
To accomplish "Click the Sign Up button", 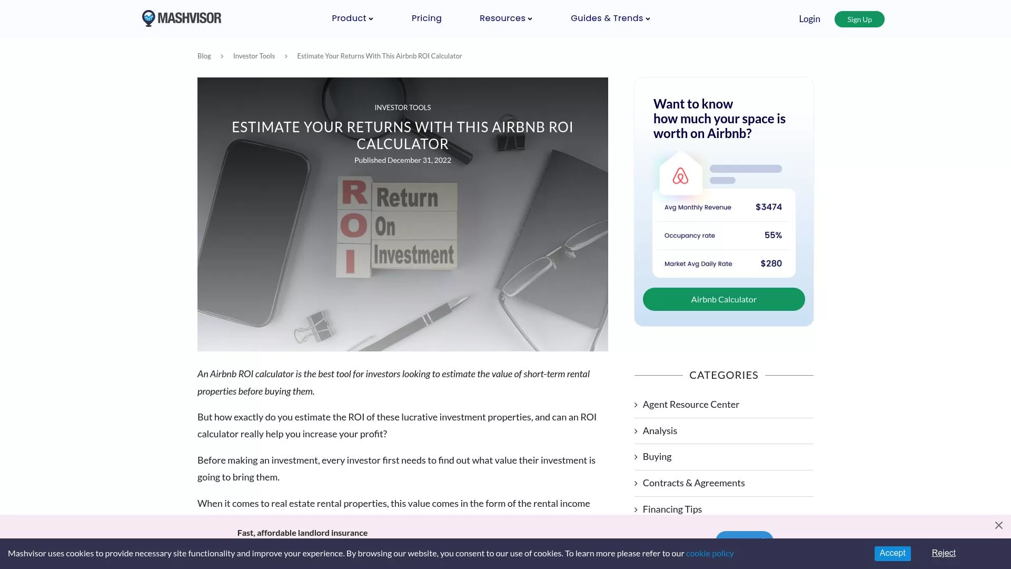I will tap(859, 19).
